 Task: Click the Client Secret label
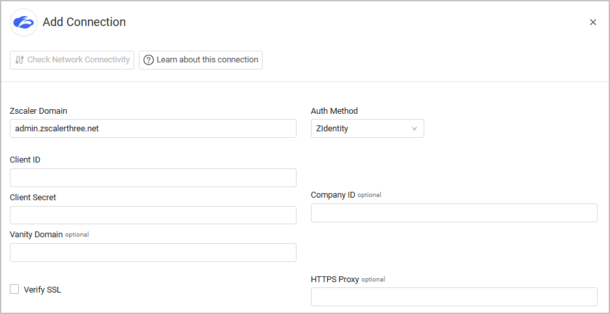[x=33, y=198]
